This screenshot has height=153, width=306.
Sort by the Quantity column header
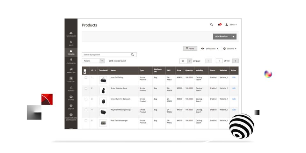pos(189,70)
